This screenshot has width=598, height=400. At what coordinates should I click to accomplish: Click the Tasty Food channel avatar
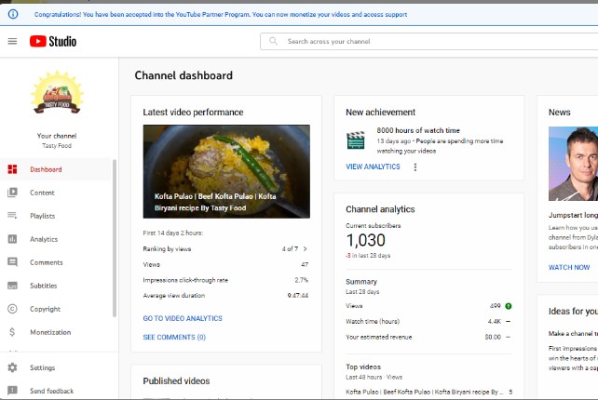pos(57,93)
